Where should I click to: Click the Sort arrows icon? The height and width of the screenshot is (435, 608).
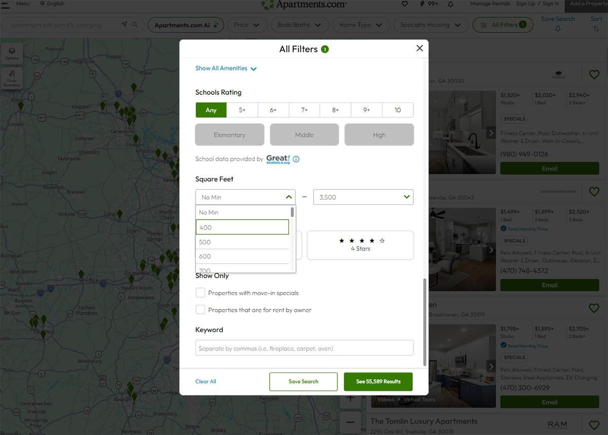coord(596,29)
